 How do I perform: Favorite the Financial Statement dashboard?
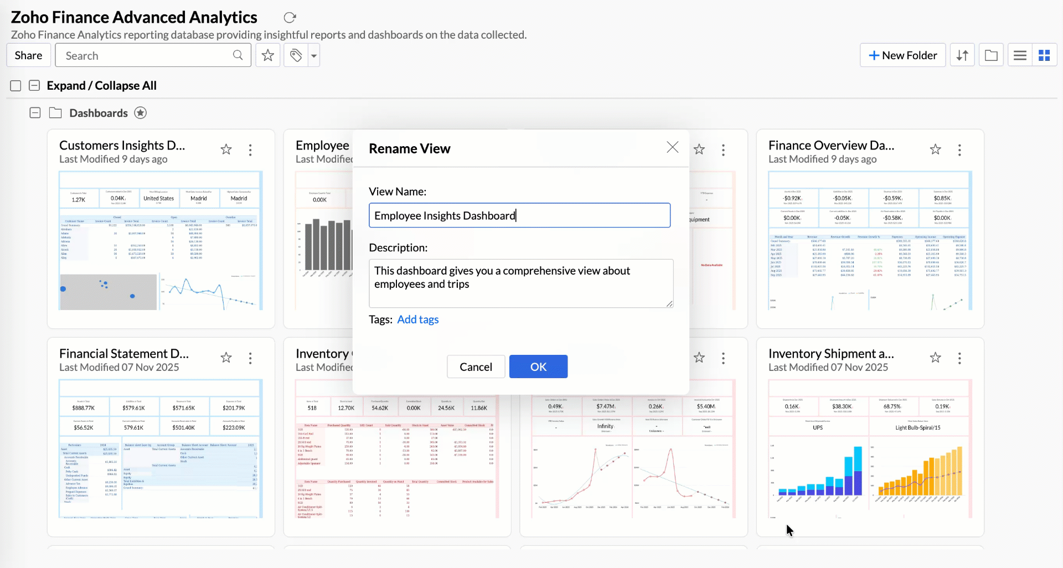click(x=226, y=358)
